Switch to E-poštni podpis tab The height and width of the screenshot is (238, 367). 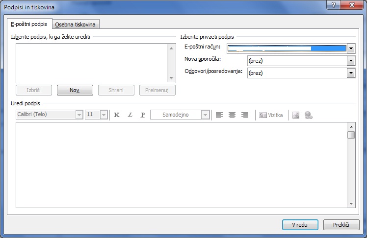tap(29, 24)
